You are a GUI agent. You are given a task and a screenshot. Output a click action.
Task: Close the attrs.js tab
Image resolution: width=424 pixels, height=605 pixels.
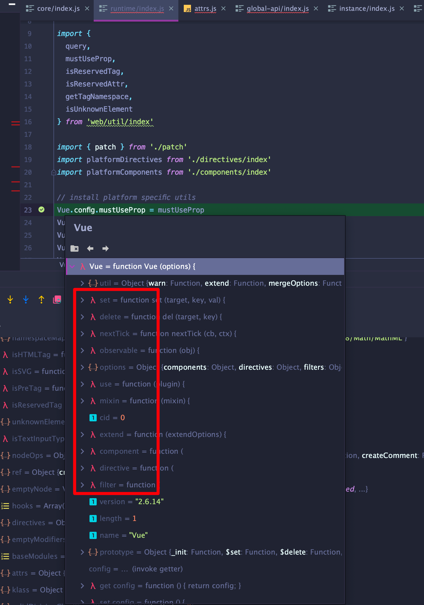[x=223, y=9]
